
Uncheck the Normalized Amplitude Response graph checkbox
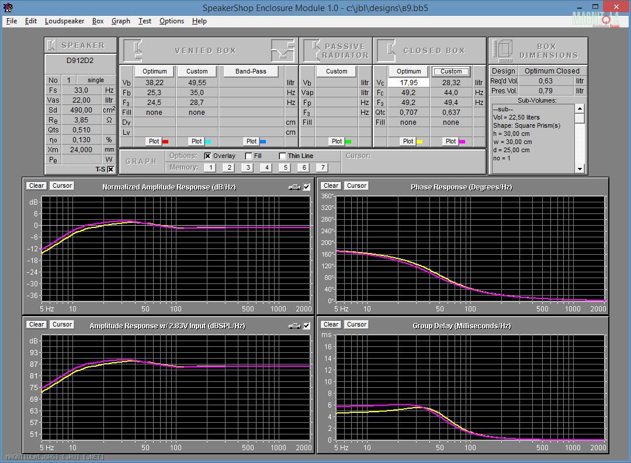coord(307,187)
